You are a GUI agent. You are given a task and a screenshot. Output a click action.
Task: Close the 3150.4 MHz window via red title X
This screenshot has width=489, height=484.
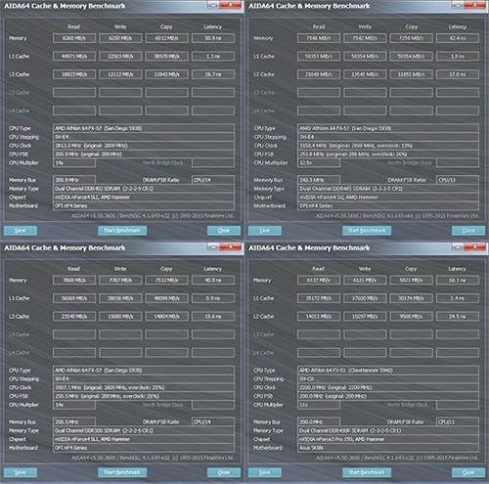coord(475,5)
